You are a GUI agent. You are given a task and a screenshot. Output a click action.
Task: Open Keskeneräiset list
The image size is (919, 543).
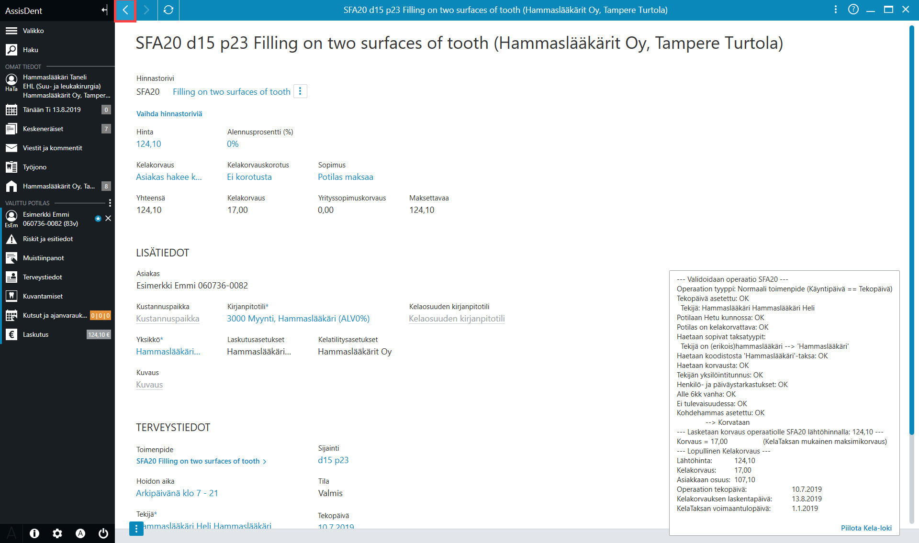[57, 129]
